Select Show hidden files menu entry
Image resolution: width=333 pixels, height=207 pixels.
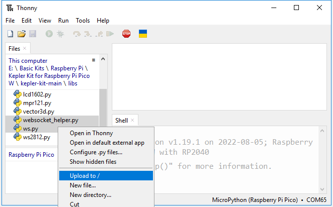[106, 162]
